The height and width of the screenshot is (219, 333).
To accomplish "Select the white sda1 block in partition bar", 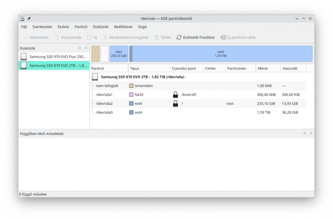I will pos(104,54).
